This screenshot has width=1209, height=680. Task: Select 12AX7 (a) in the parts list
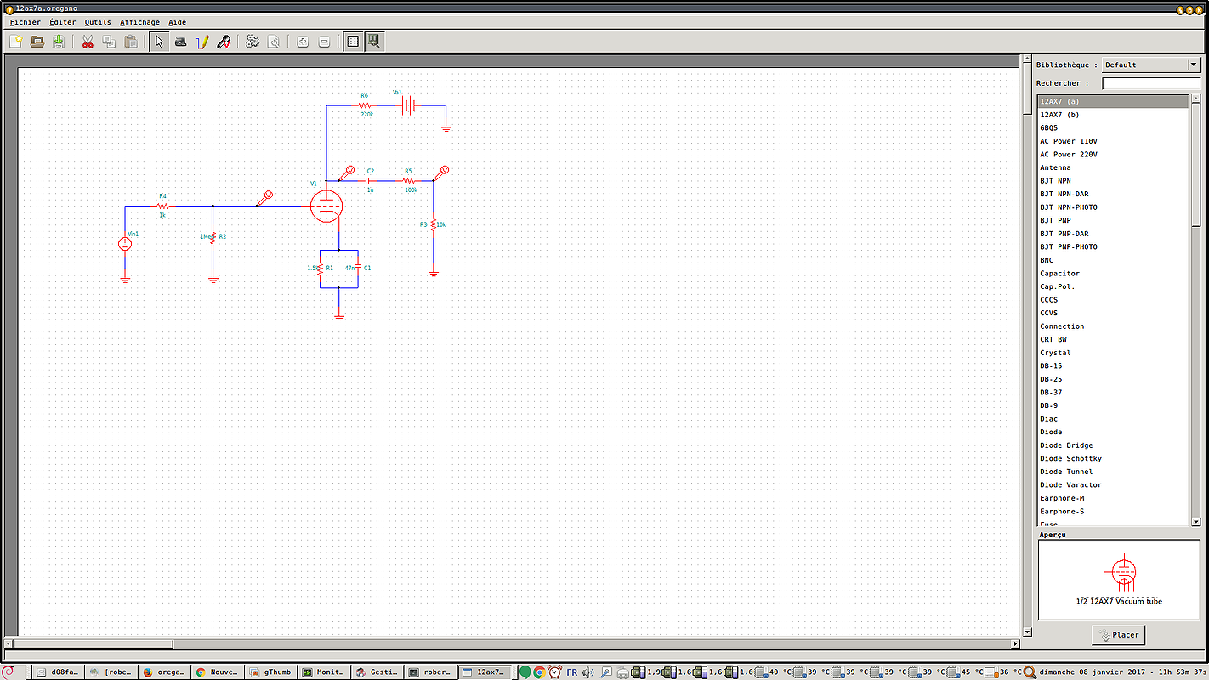(1112, 101)
